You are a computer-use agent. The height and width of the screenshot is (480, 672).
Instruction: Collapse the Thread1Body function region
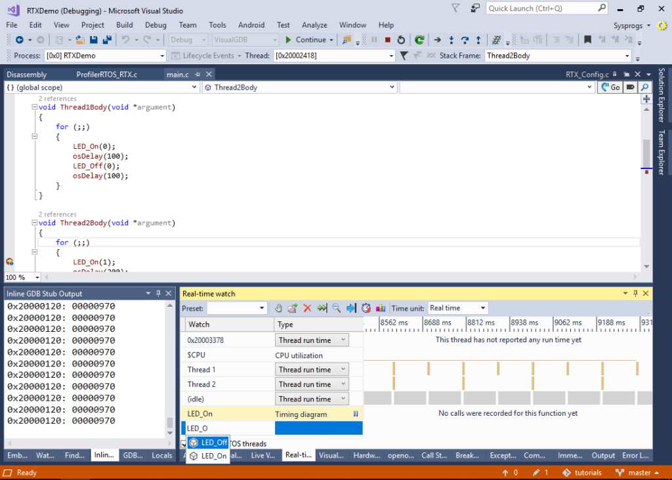34,106
